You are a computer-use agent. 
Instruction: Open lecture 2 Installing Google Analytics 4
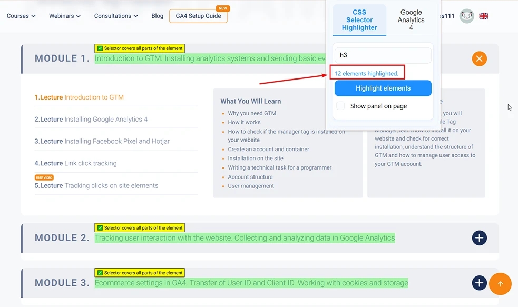91,119
